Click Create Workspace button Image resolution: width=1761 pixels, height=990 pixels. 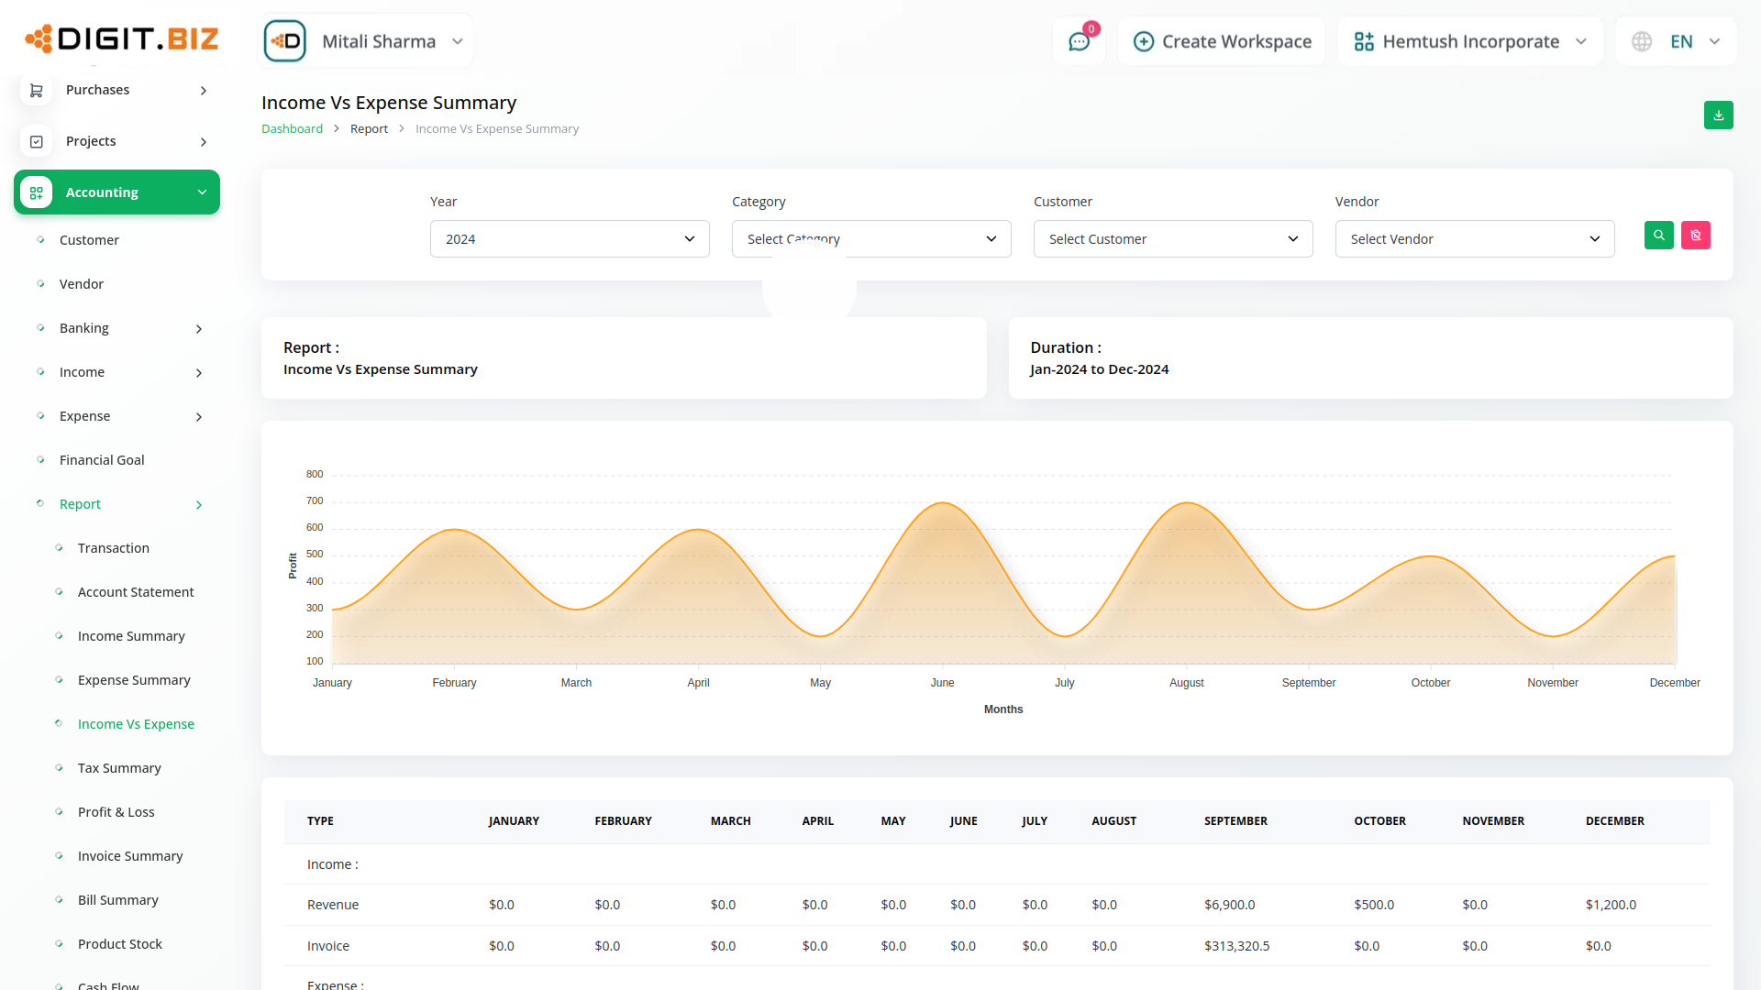pos(1222,42)
